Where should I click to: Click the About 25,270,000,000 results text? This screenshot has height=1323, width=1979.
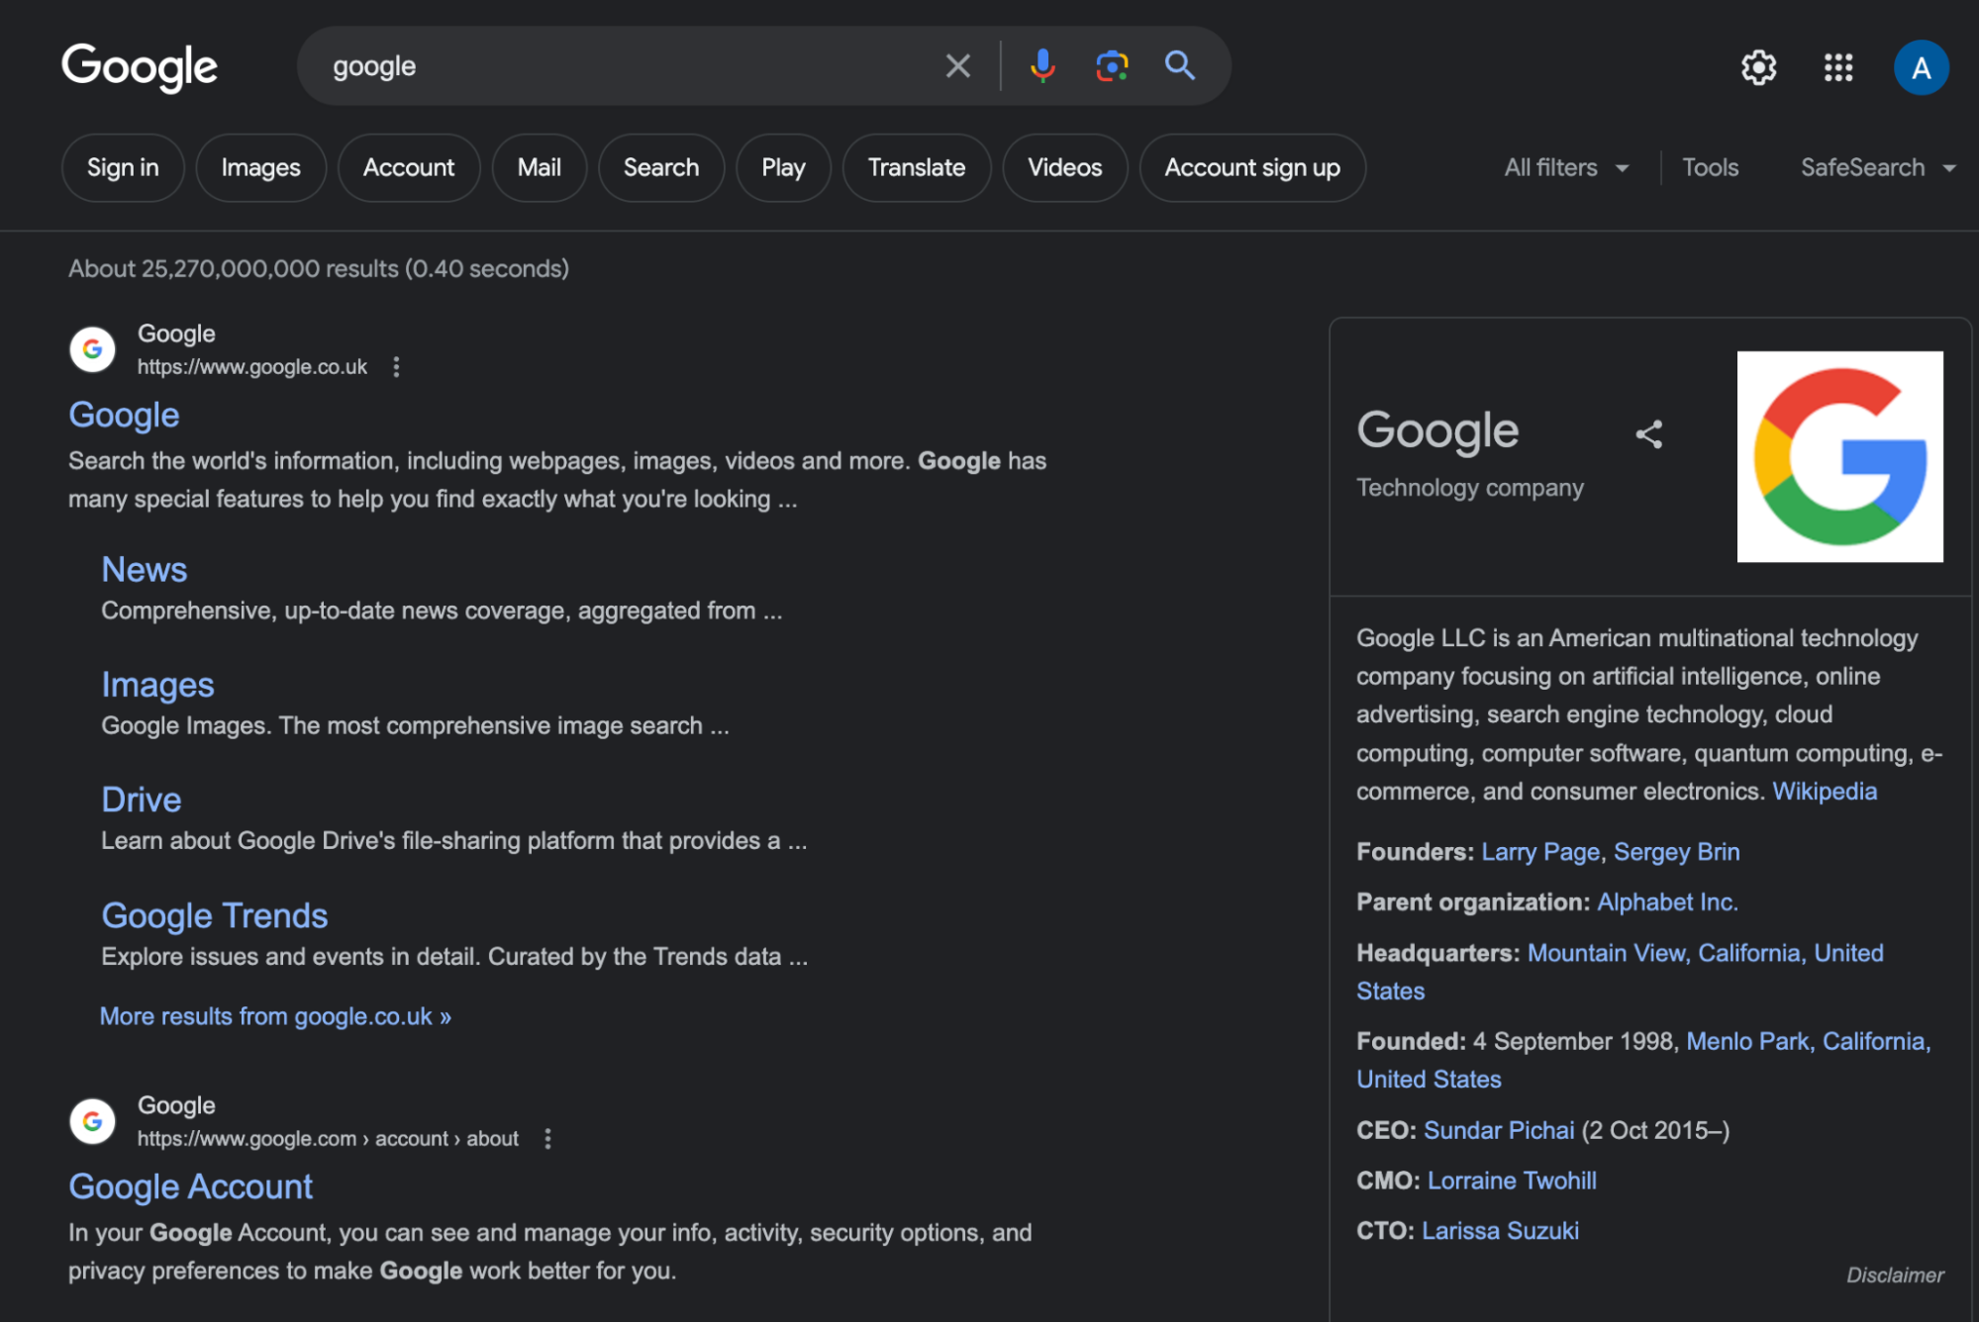point(319,269)
